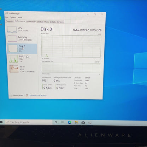The height and width of the screenshot is (147, 147).
Task: Open the Options menu
Action: [x=13, y=17]
